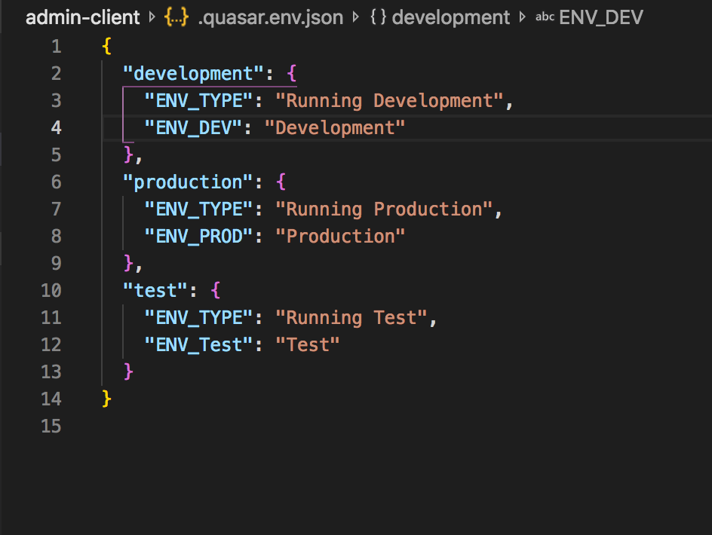Image resolution: width=712 pixels, height=535 pixels.
Task: Click line number 4 in the gutter
Action: click(x=56, y=127)
